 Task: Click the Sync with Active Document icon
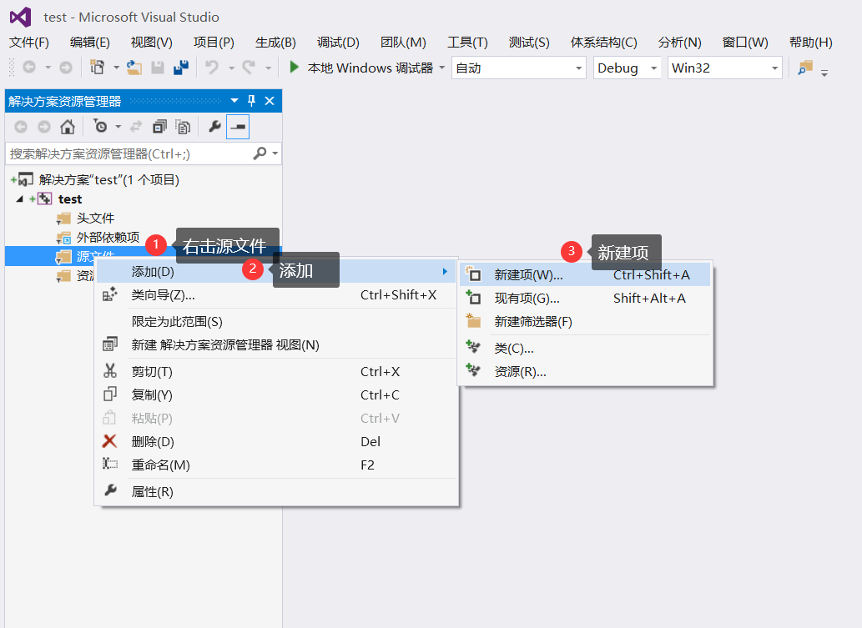(x=136, y=127)
